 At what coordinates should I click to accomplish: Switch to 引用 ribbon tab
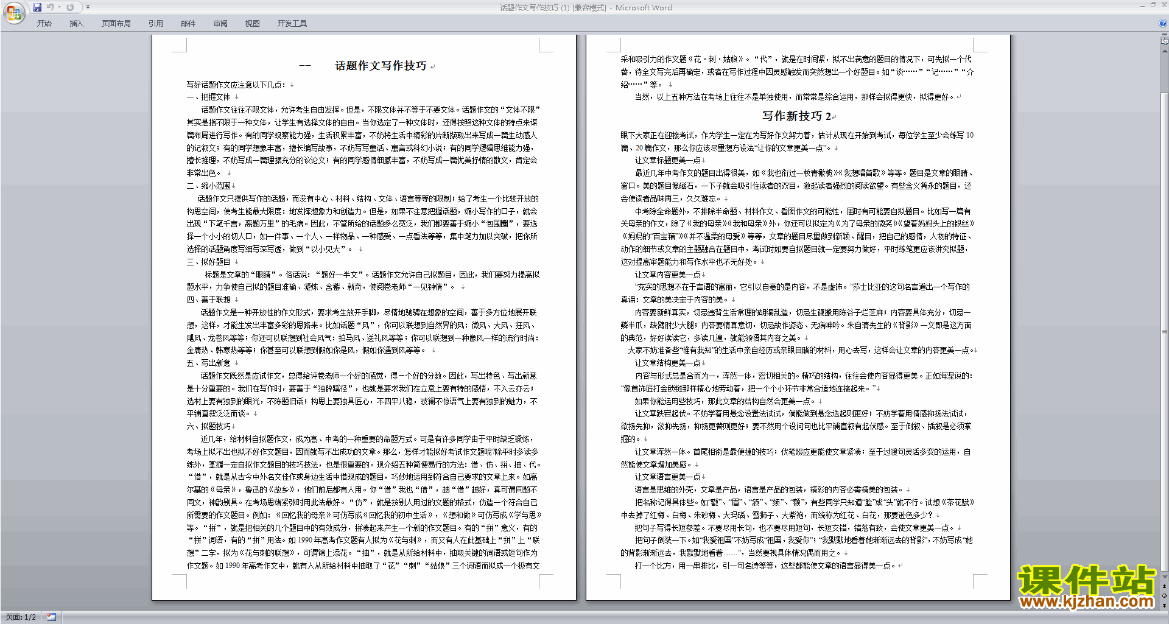coord(156,24)
